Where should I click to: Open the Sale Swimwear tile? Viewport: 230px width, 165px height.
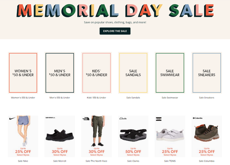coord(170,73)
